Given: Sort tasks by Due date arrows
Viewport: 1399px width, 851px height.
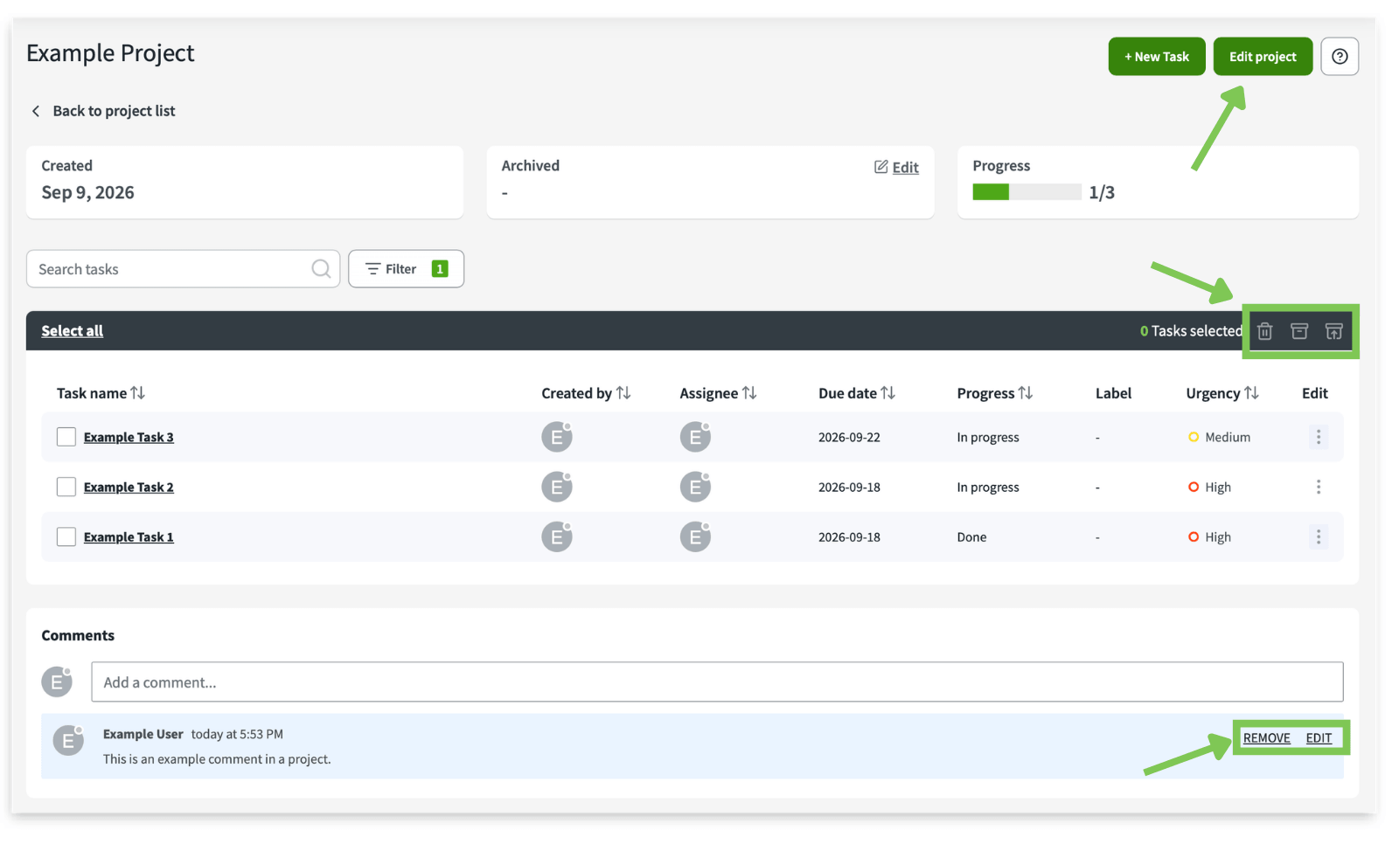Looking at the screenshot, I should click(x=887, y=393).
